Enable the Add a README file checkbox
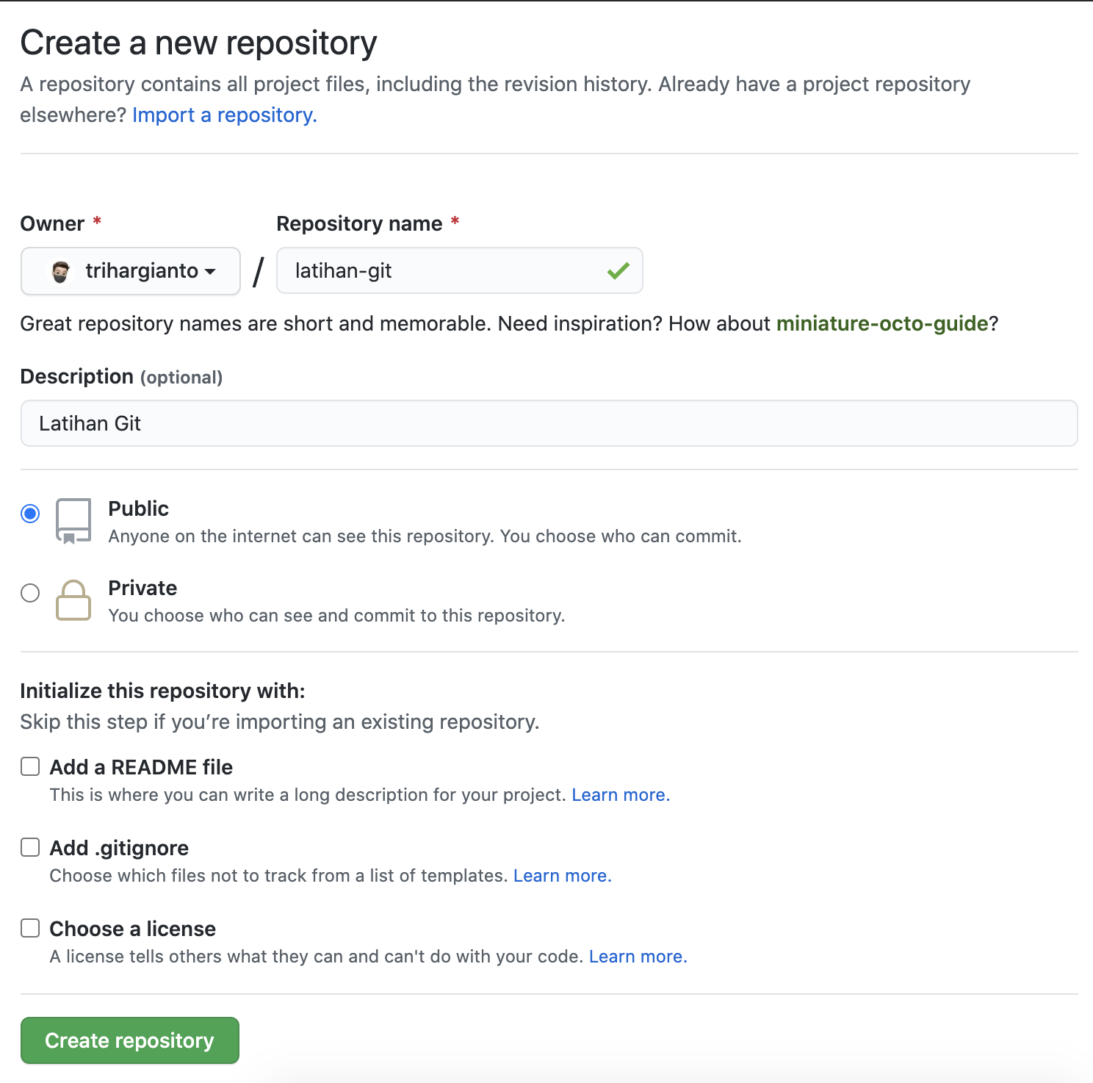Image resolution: width=1093 pixels, height=1083 pixels. click(x=30, y=766)
